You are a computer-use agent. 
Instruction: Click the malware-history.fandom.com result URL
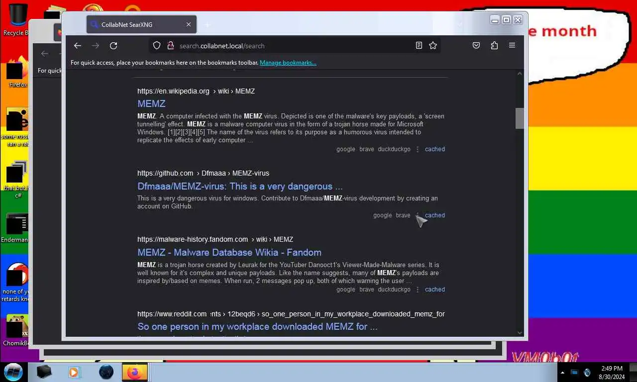coord(215,239)
